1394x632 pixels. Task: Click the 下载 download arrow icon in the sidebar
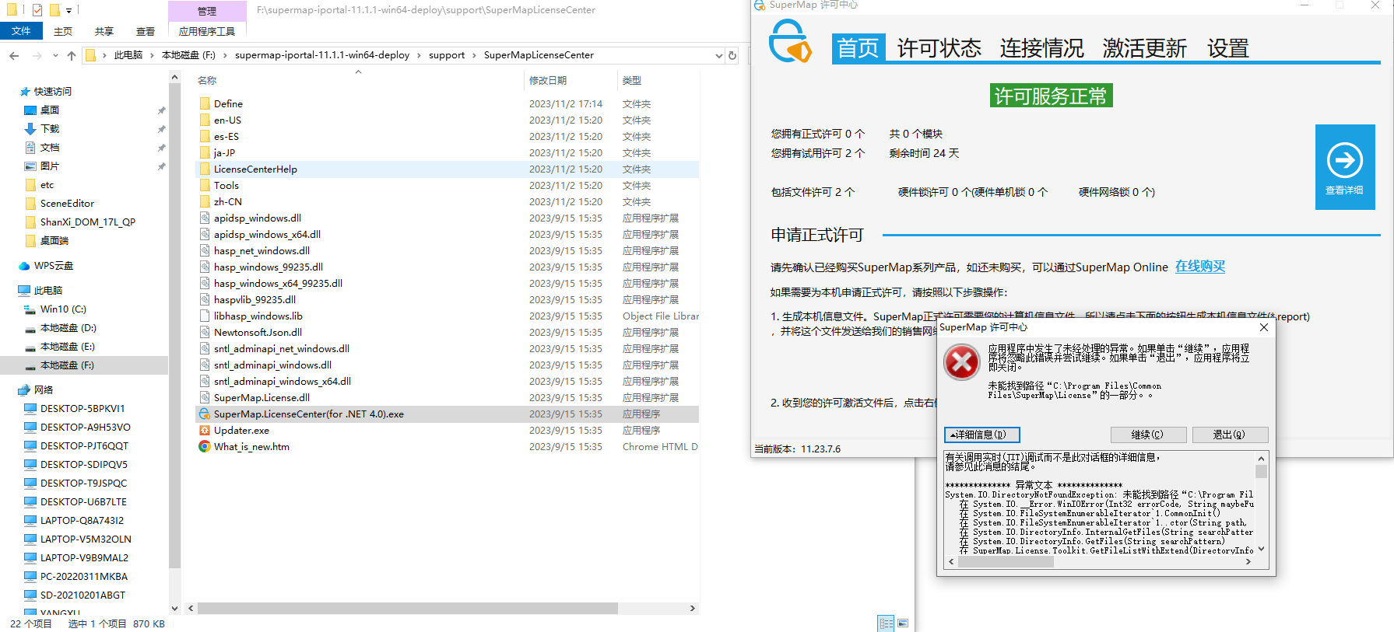(30, 129)
